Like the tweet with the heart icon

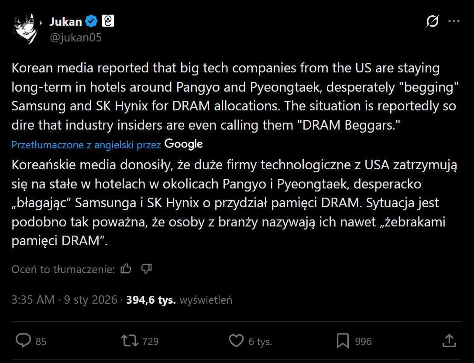click(237, 340)
